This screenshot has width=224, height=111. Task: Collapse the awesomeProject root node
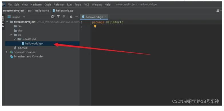click(7, 22)
